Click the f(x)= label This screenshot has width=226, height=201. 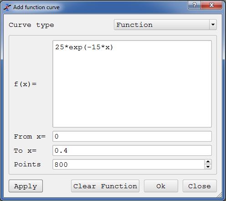coord(26,84)
